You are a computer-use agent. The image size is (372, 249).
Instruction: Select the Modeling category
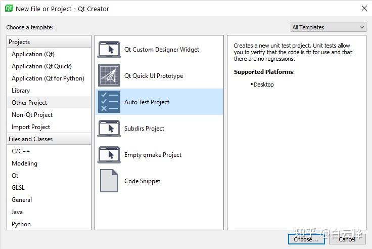pos(49,163)
